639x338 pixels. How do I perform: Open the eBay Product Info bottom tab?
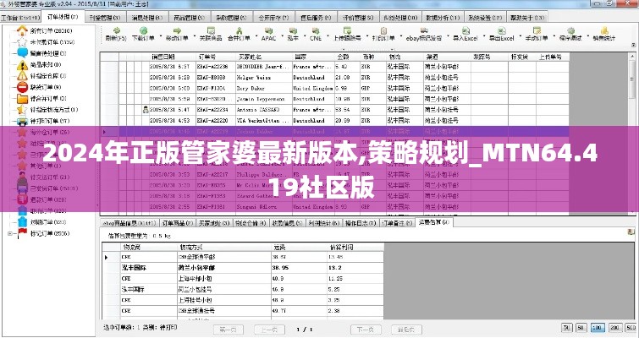click(129, 223)
